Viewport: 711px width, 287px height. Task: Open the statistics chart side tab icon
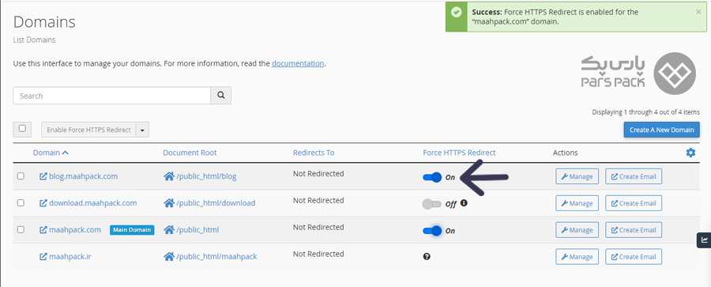(704, 240)
